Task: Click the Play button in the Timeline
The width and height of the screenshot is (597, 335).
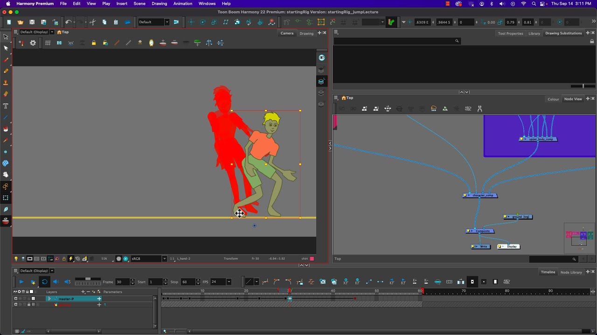Action: pyautogui.click(x=21, y=281)
